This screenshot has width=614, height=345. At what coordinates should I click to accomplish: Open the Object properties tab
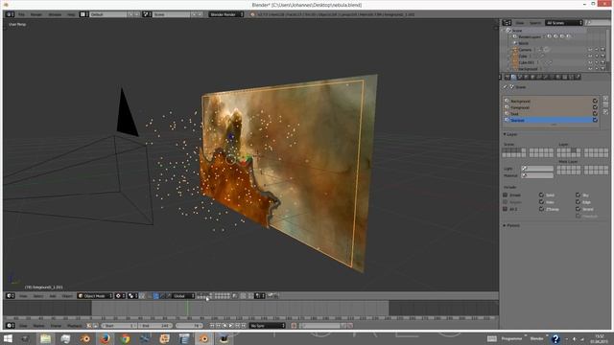[x=533, y=77]
